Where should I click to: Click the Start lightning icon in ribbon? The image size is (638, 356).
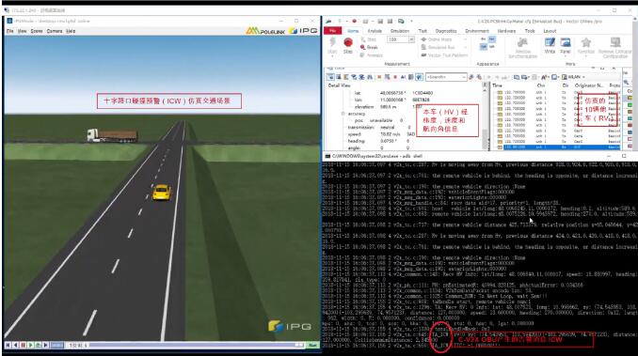(x=332, y=43)
